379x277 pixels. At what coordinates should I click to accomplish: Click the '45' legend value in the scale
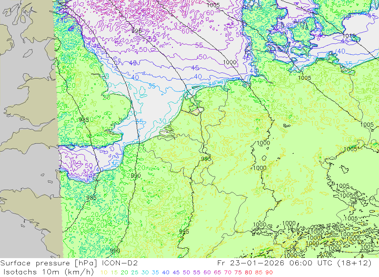point(176,273)
